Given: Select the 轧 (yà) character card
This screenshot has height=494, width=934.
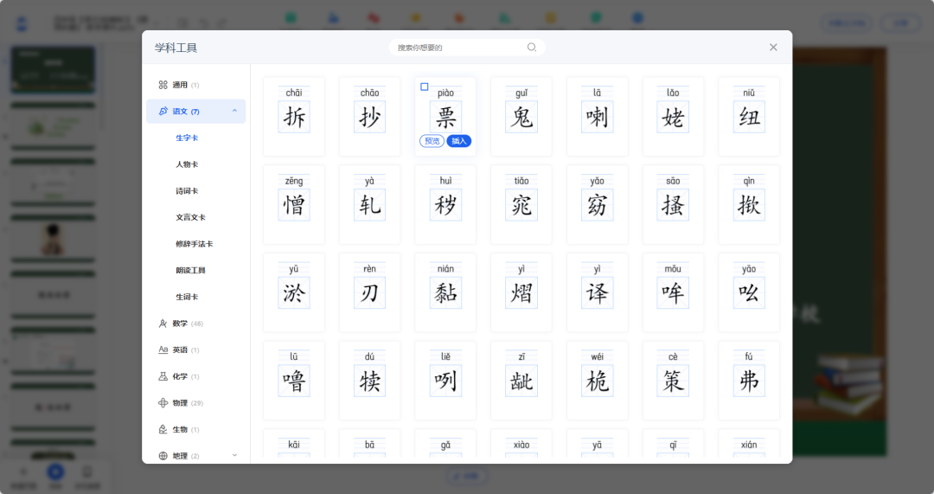Looking at the screenshot, I should (369, 205).
